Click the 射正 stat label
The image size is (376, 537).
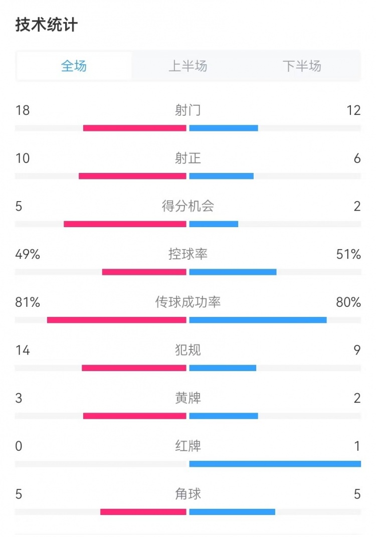188,158
